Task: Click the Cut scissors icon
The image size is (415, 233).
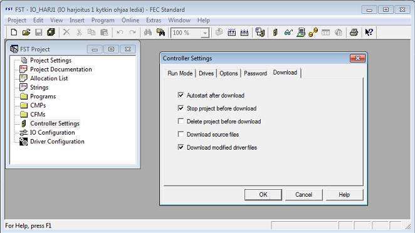Action: click(79, 33)
